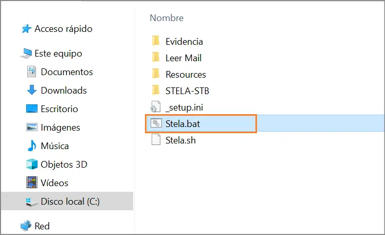Viewport: 385px width, 235px height.
Task: Select Imágenes in the sidebar
Action: tap(60, 128)
